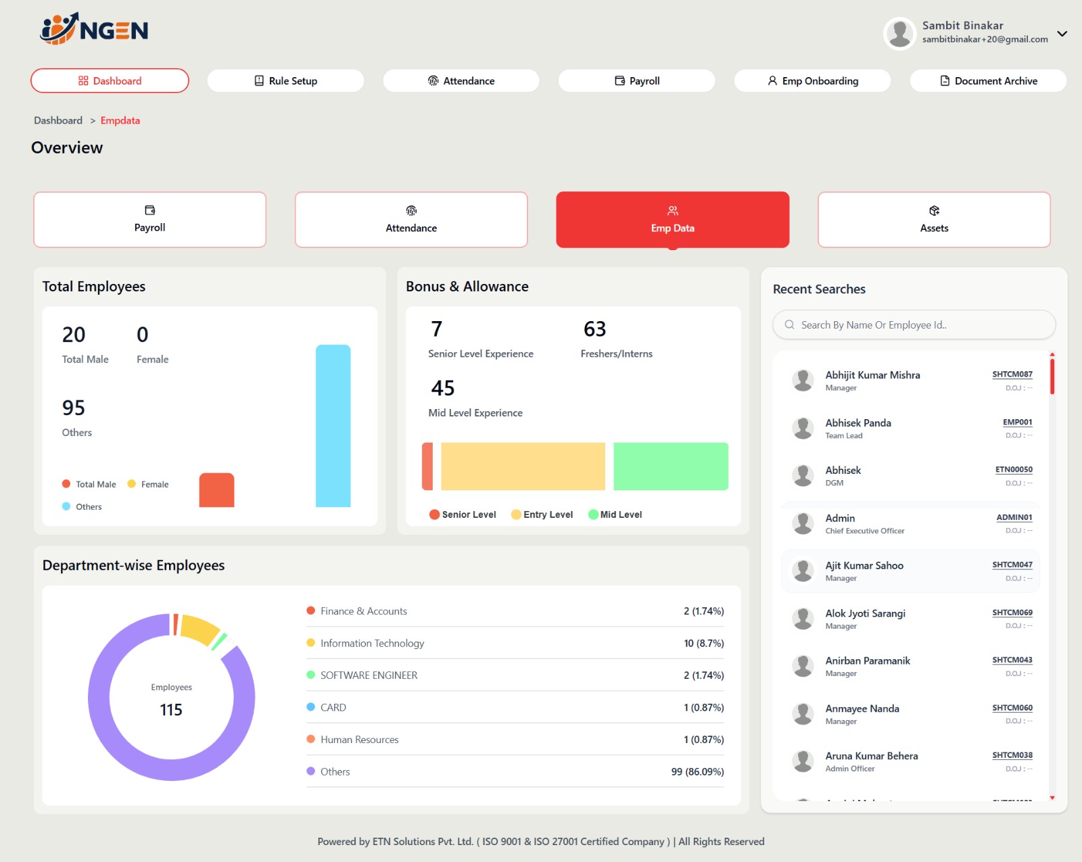Viewport: 1082px width, 862px height.
Task: Expand the user account dropdown arrow
Action: tap(1062, 33)
